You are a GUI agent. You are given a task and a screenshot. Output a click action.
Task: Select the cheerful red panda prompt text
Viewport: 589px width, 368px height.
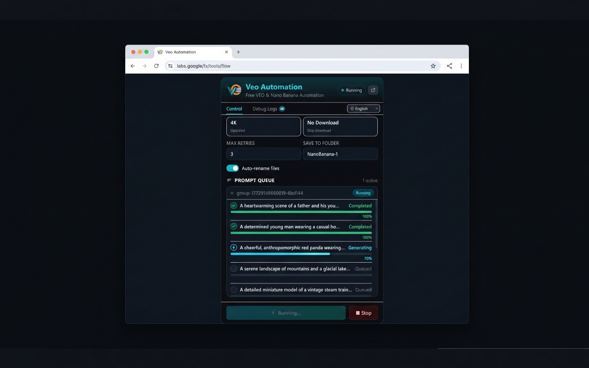(292, 247)
